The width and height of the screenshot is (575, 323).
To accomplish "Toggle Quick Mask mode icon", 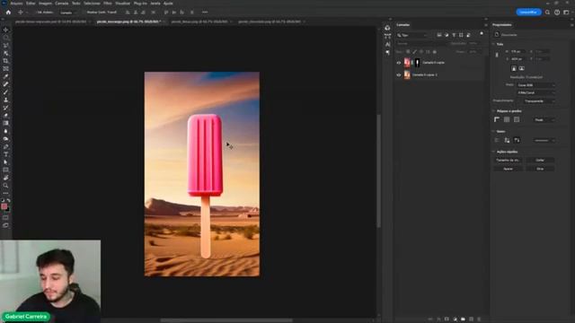I will click(x=5, y=217).
